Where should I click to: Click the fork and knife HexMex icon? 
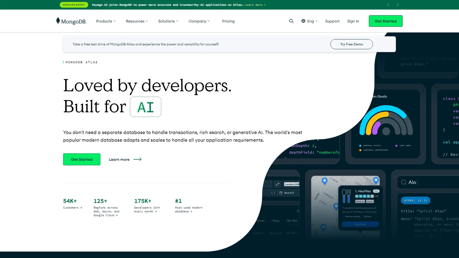tap(347, 196)
